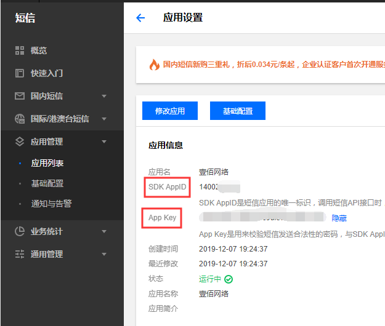Click the orange flame promotion icon
The image size is (385, 326).
pos(154,65)
